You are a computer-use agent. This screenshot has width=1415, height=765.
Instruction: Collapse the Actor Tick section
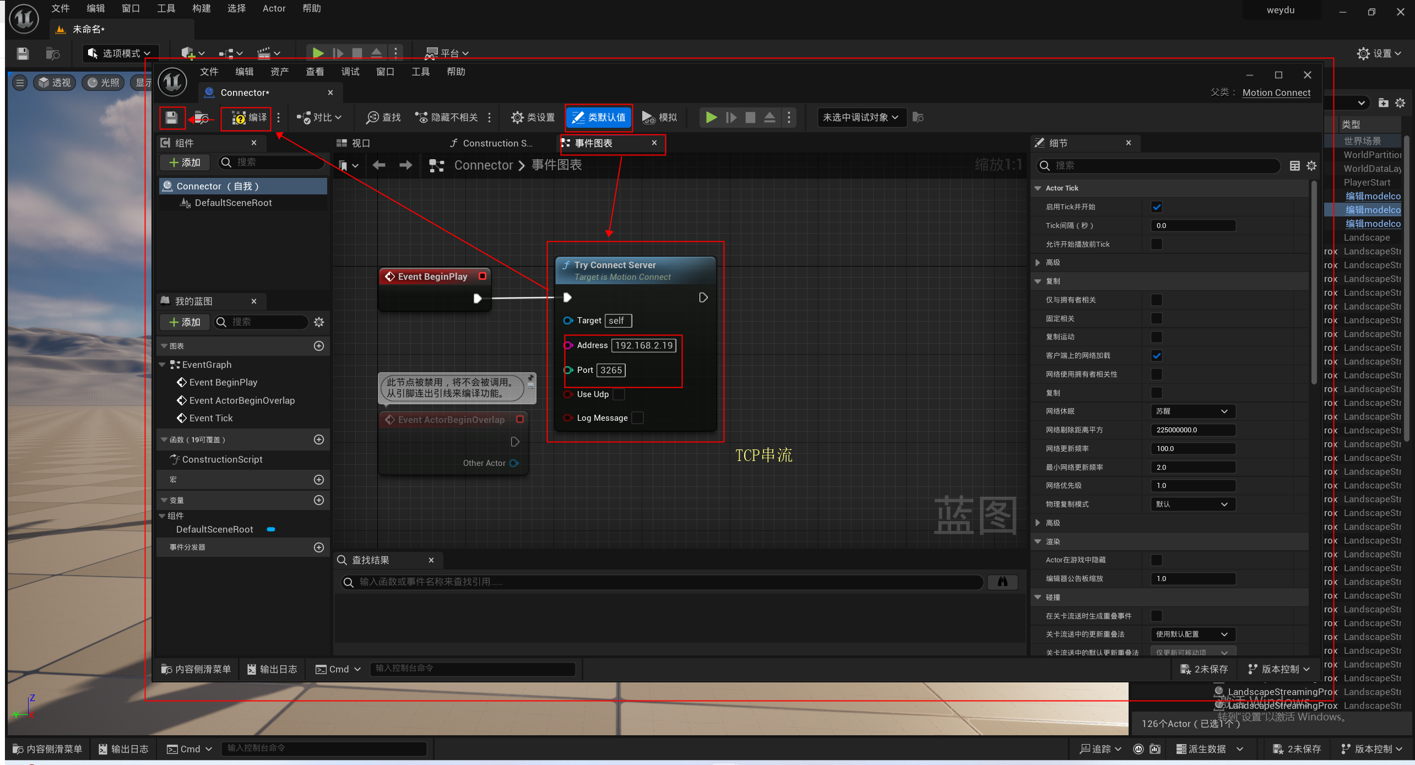coord(1038,188)
